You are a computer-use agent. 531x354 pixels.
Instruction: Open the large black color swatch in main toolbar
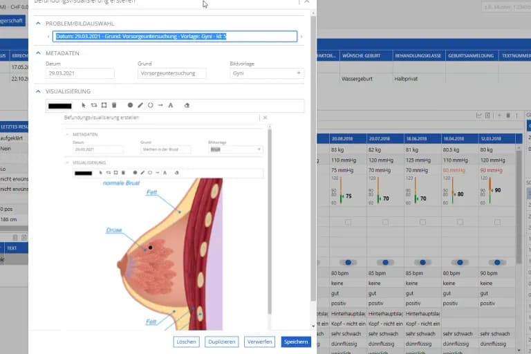click(x=60, y=106)
